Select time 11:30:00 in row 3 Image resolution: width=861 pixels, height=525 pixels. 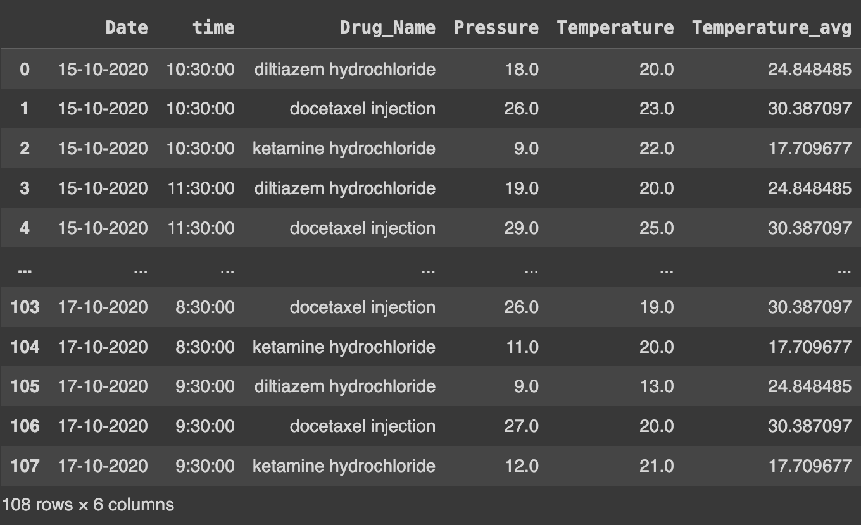pyautogui.click(x=200, y=188)
